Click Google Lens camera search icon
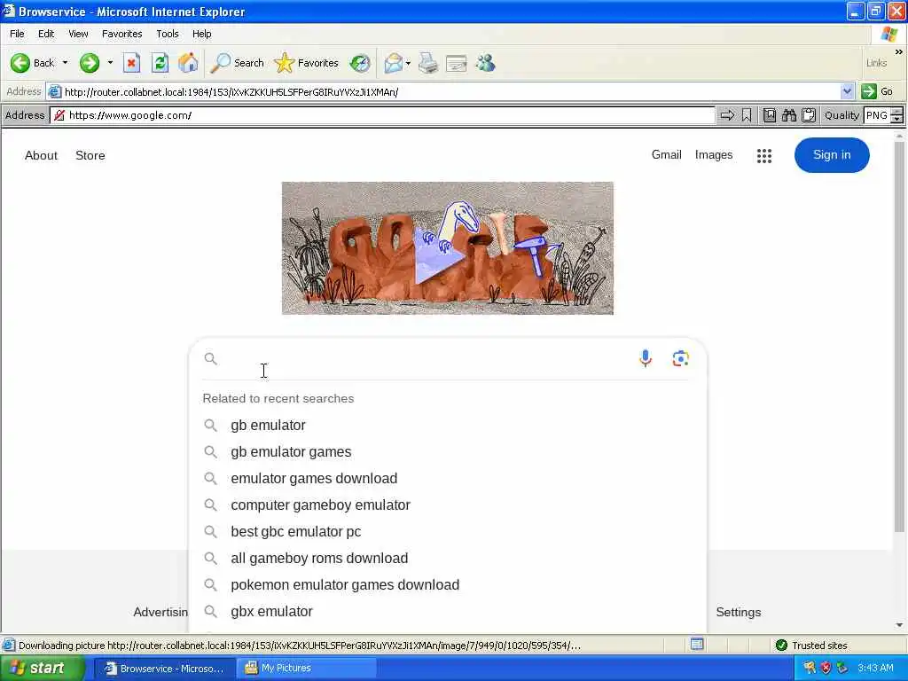 click(680, 358)
